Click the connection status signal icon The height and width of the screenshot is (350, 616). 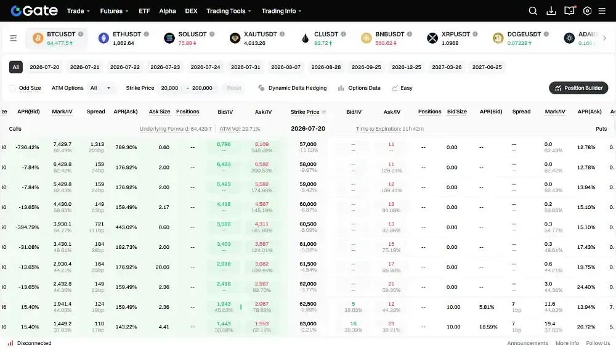coord(10,343)
